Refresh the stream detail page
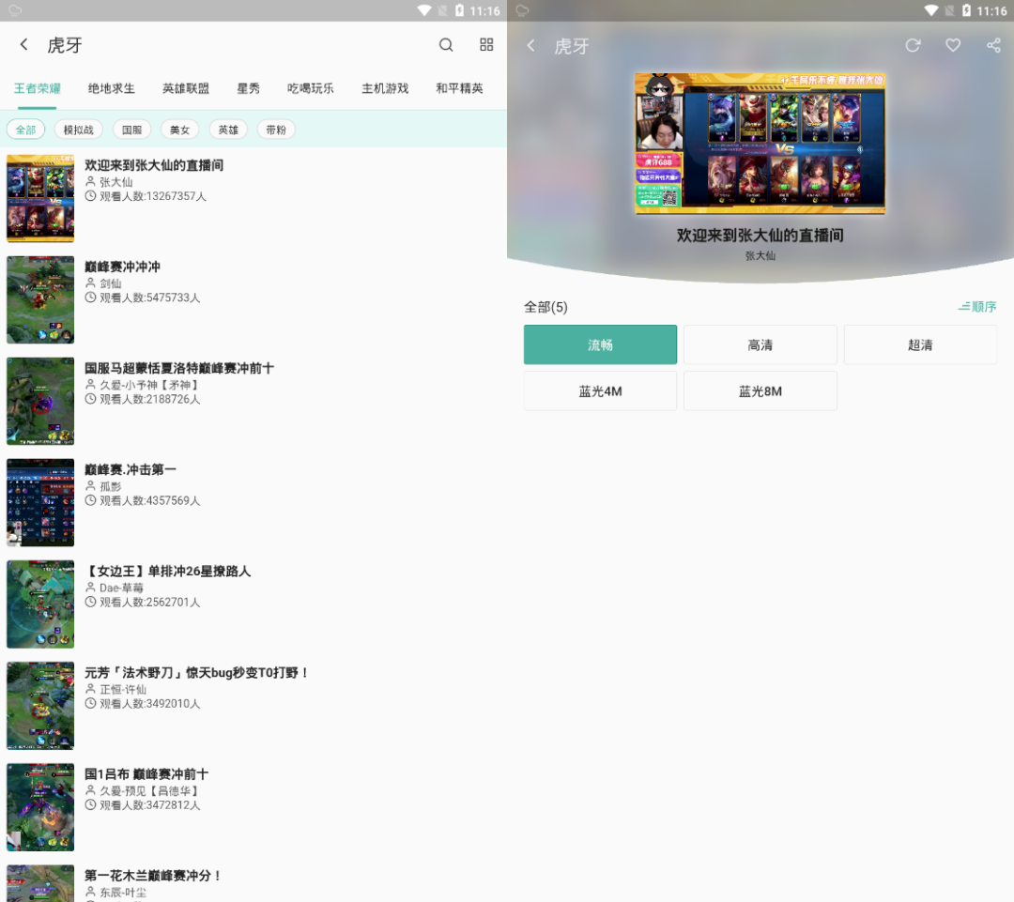This screenshot has height=902, width=1014. point(913,45)
